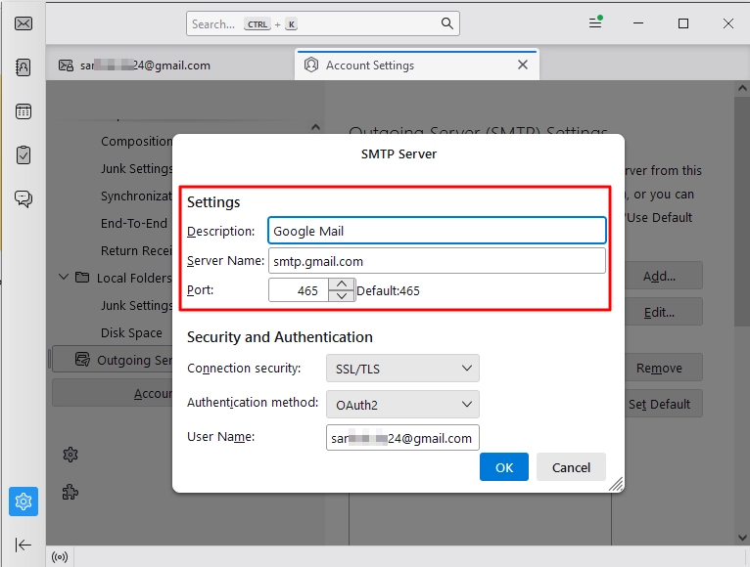Increase port with the up stepper arrow
This screenshot has height=567, width=750.
[x=342, y=284]
